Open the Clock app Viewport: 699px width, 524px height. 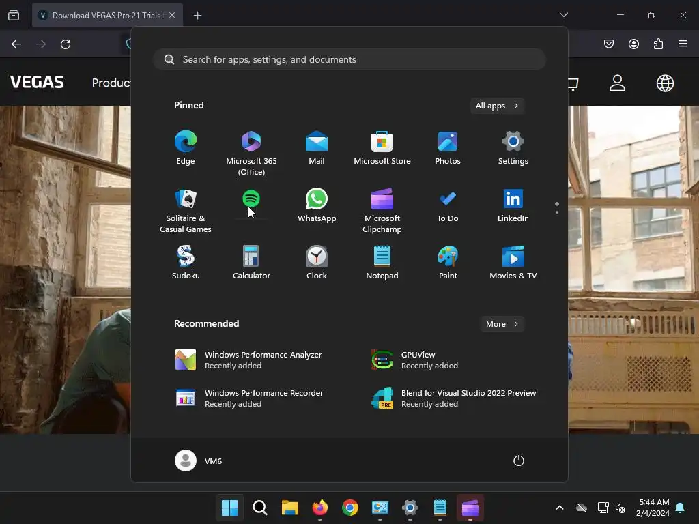317,263
